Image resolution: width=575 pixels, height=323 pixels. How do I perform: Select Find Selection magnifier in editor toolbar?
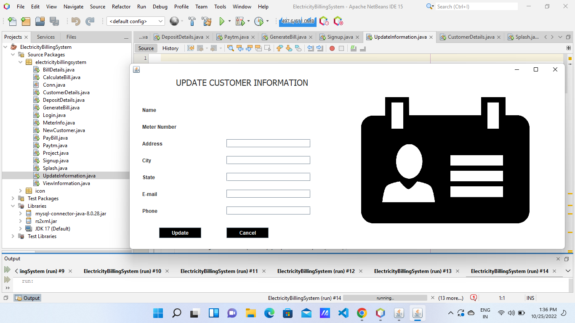(230, 48)
